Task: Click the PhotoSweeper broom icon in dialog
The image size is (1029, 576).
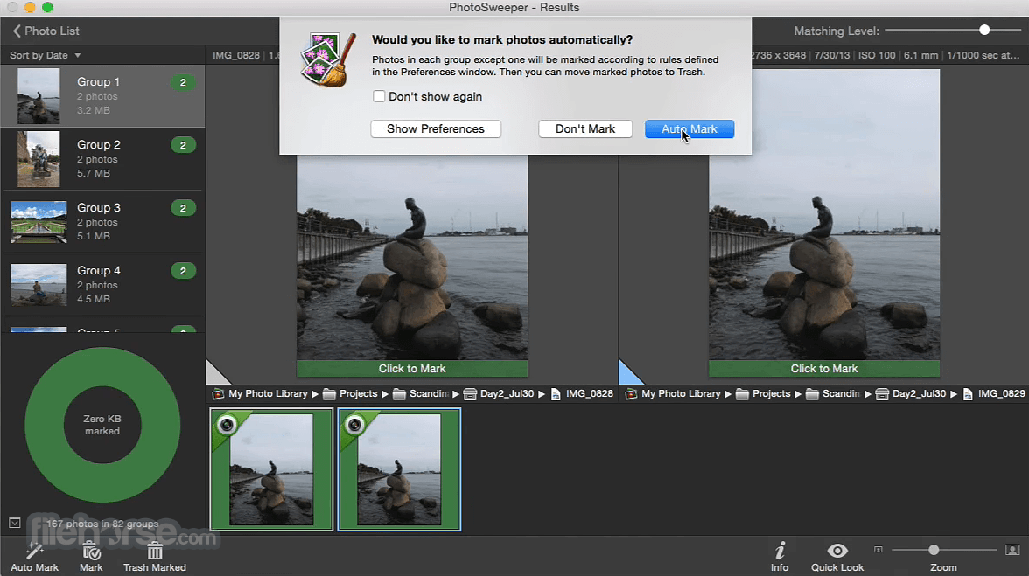Action: click(327, 59)
